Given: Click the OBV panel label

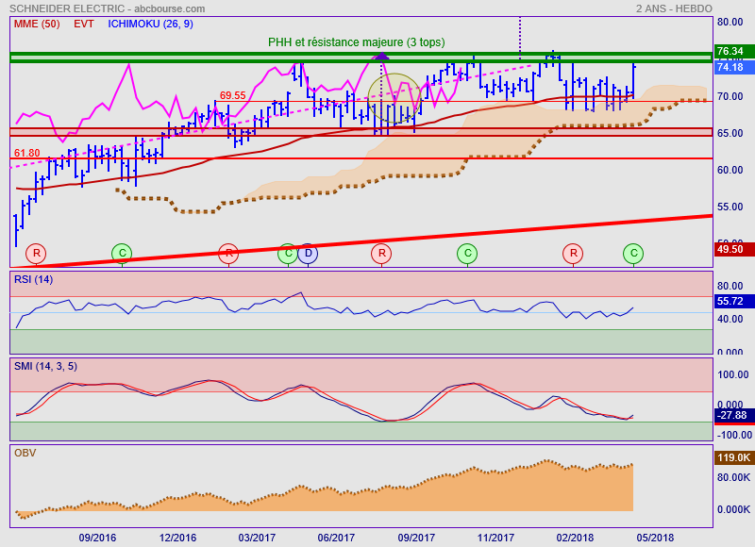Looking at the screenshot, I should click(x=25, y=453).
